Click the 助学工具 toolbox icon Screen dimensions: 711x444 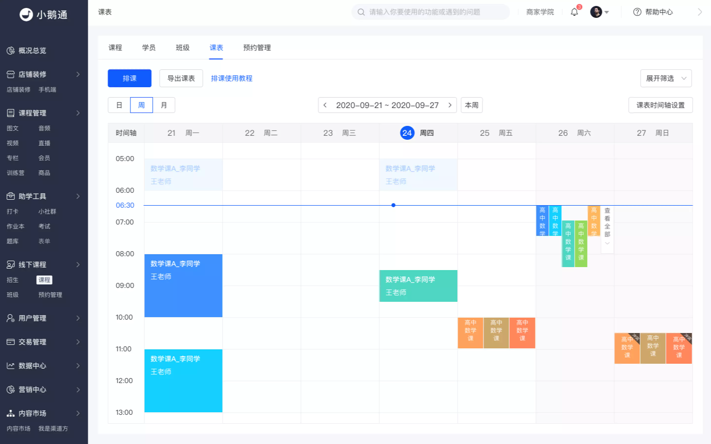(x=10, y=196)
